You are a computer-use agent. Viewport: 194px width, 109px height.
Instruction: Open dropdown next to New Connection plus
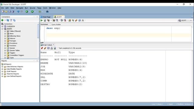[5, 20]
